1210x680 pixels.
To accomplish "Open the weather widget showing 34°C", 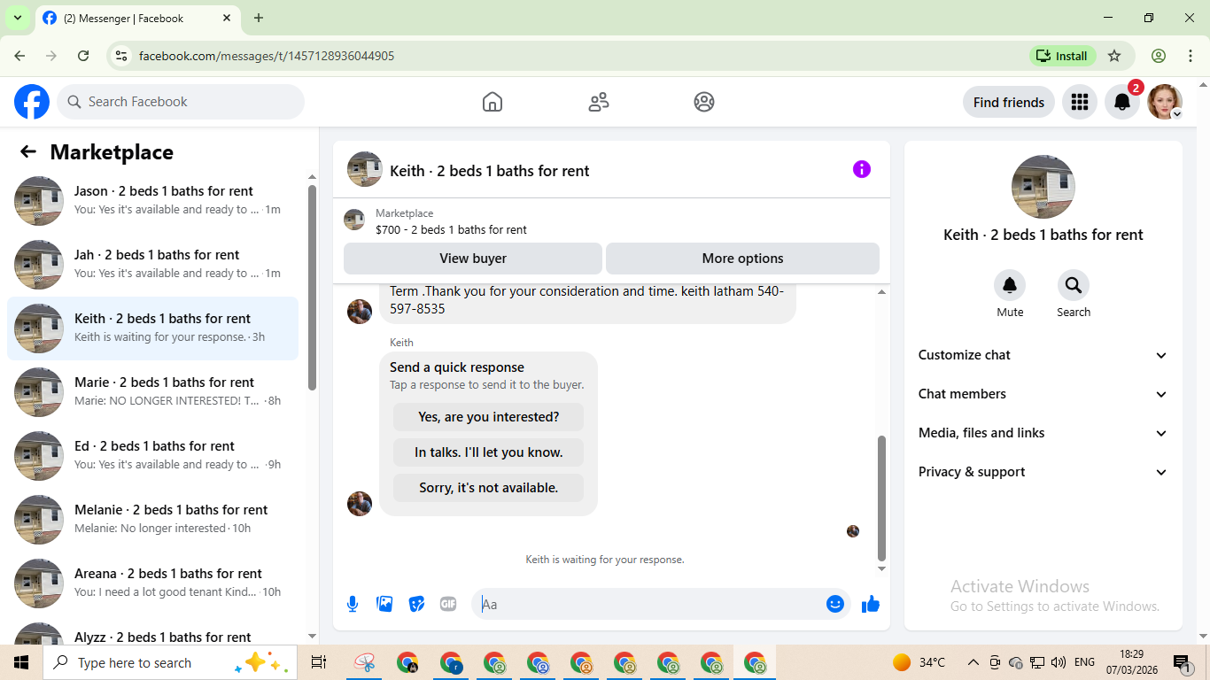I will pos(919,662).
